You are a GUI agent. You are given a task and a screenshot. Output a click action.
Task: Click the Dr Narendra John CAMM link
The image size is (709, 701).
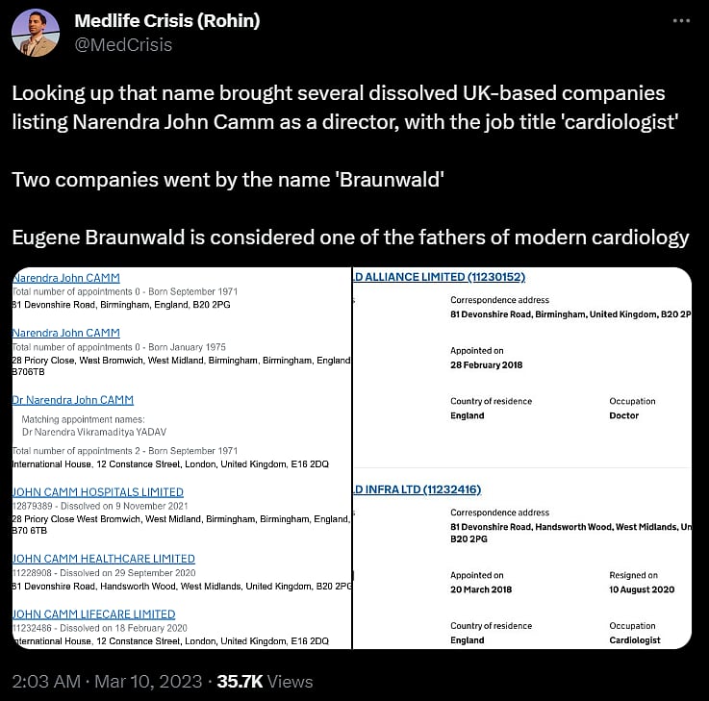point(72,400)
